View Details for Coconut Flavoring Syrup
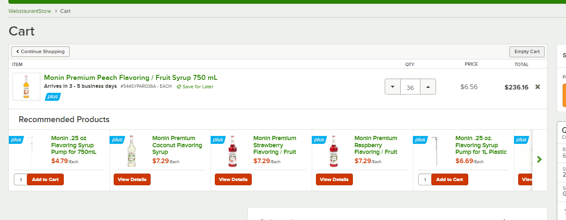Image resolution: width=566 pixels, height=220 pixels. (x=132, y=179)
